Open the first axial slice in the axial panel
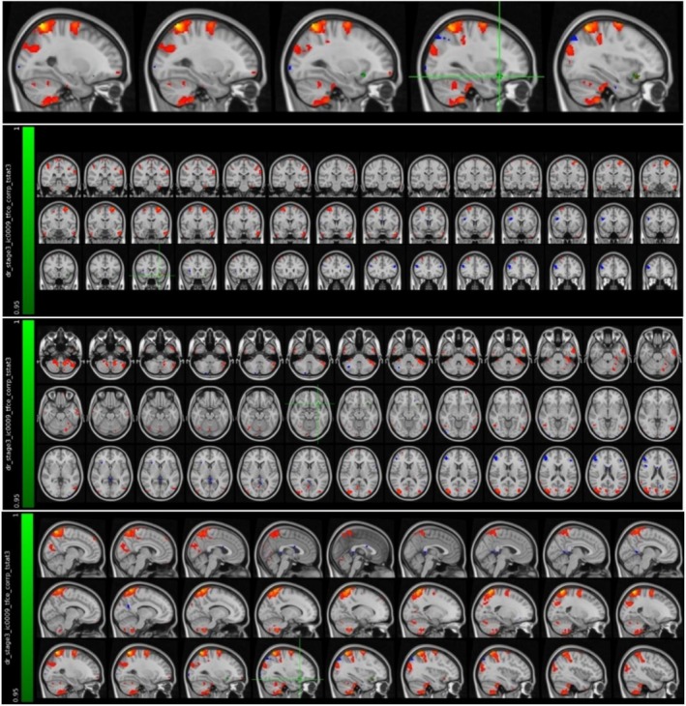The height and width of the screenshot is (706, 686). click(61, 353)
